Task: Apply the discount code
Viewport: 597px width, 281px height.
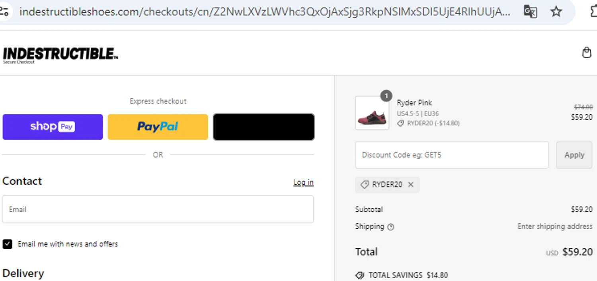Action: pyautogui.click(x=574, y=155)
